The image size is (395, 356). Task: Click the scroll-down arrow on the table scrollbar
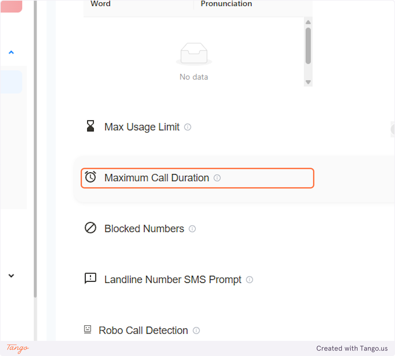coord(308,82)
